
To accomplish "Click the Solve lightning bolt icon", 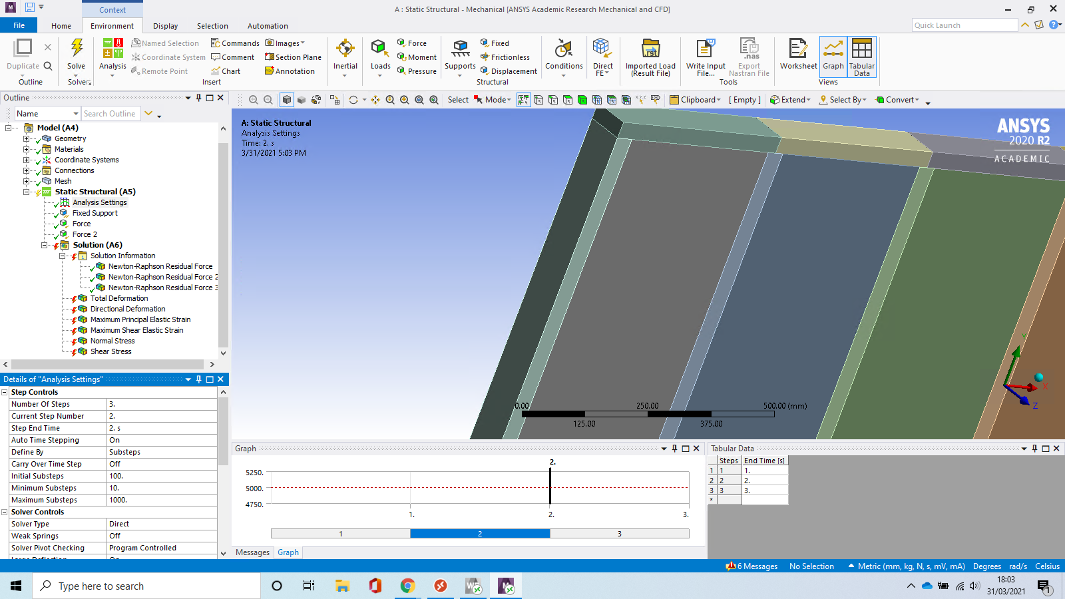I will pos(77,48).
